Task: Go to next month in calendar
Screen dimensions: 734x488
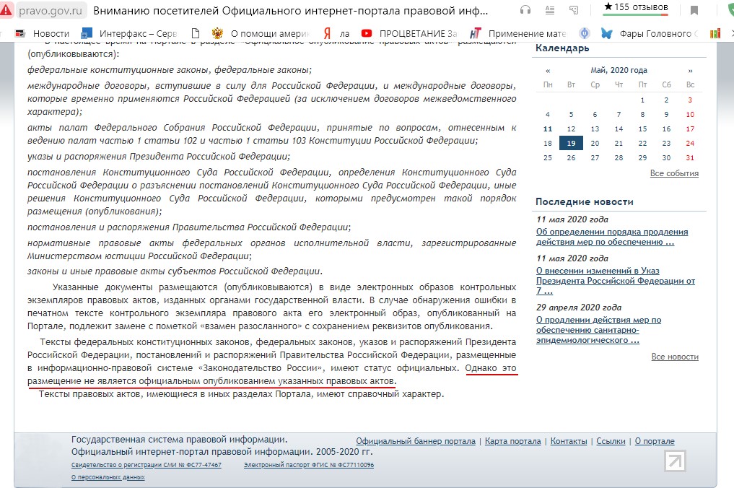Action: click(690, 71)
